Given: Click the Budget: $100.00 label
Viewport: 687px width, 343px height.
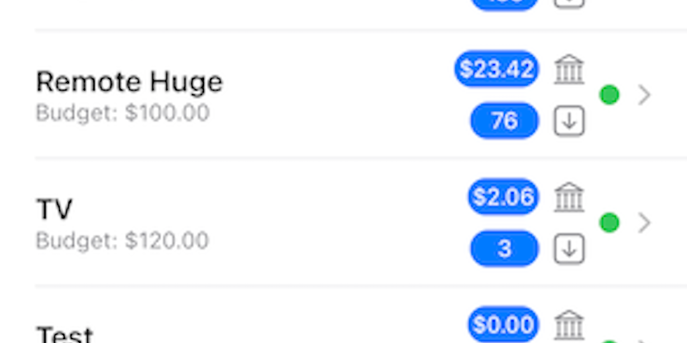Looking at the screenshot, I should 122,113.
